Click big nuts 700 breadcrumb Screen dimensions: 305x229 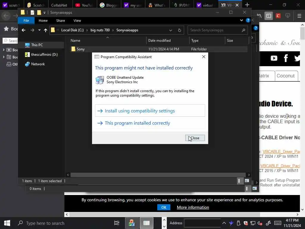click(100, 30)
